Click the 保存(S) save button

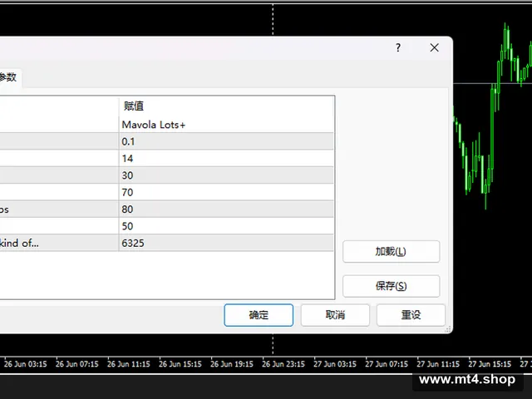click(x=392, y=286)
